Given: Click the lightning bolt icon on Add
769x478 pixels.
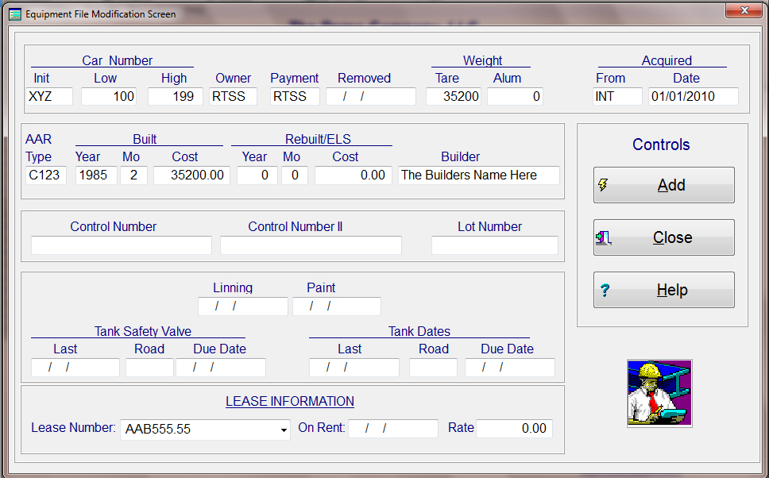Looking at the screenshot, I should 603,185.
